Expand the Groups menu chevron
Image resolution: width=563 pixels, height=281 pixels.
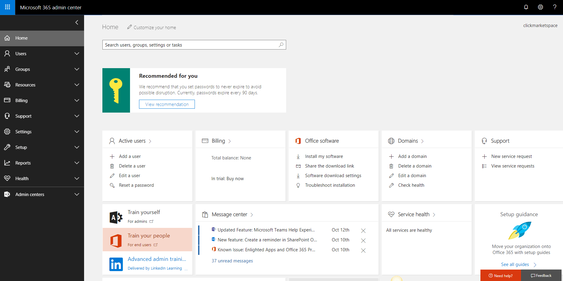[77, 69]
